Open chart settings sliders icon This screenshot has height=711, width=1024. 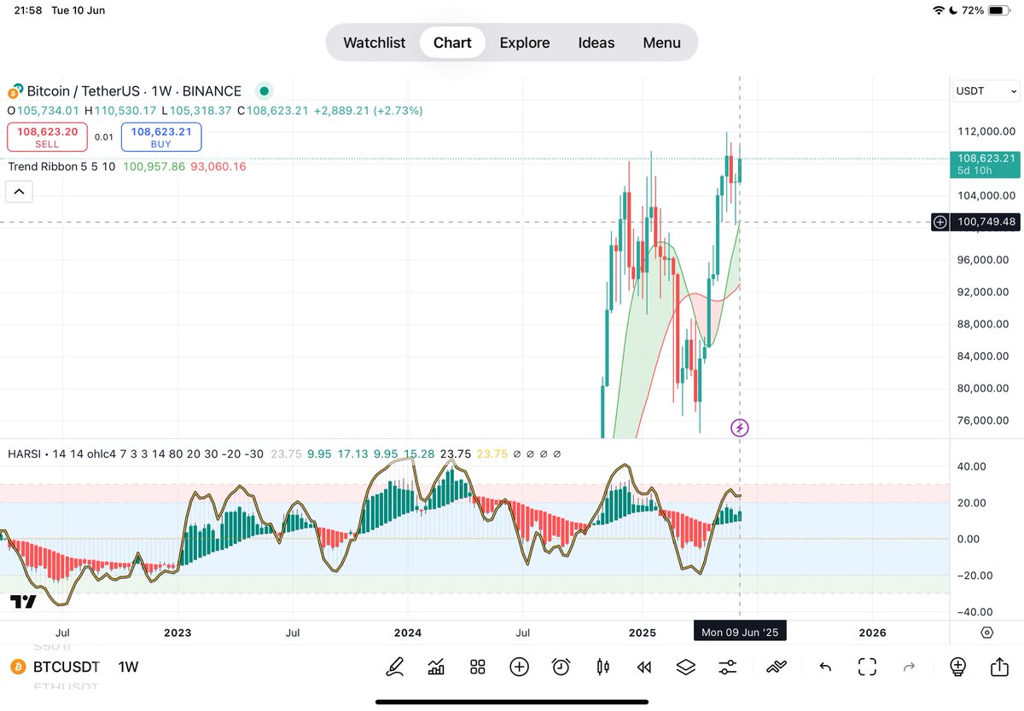pos(728,667)
